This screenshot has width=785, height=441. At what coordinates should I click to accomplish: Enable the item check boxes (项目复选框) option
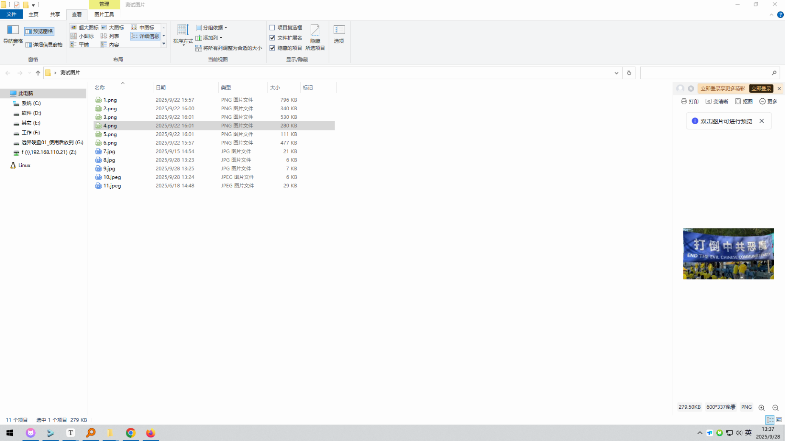coord(272,28)
